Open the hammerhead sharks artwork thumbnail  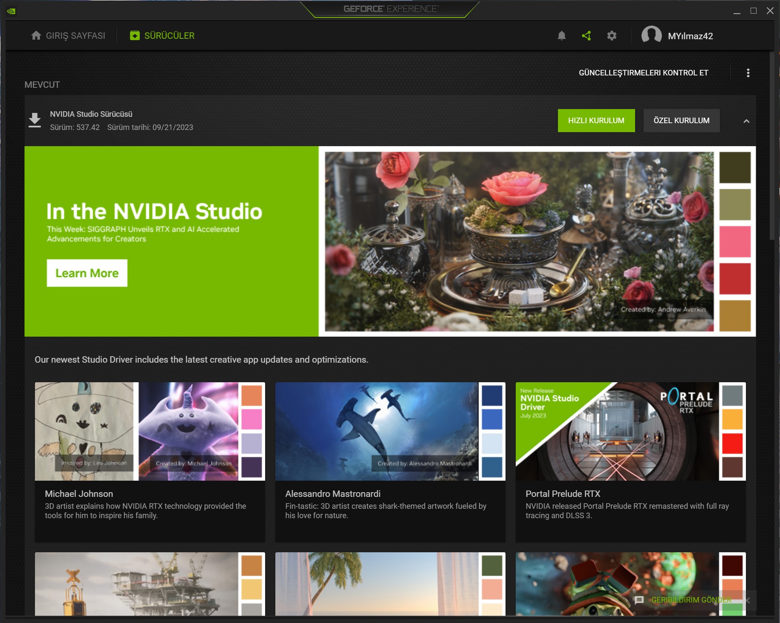[x=377, y=431]
